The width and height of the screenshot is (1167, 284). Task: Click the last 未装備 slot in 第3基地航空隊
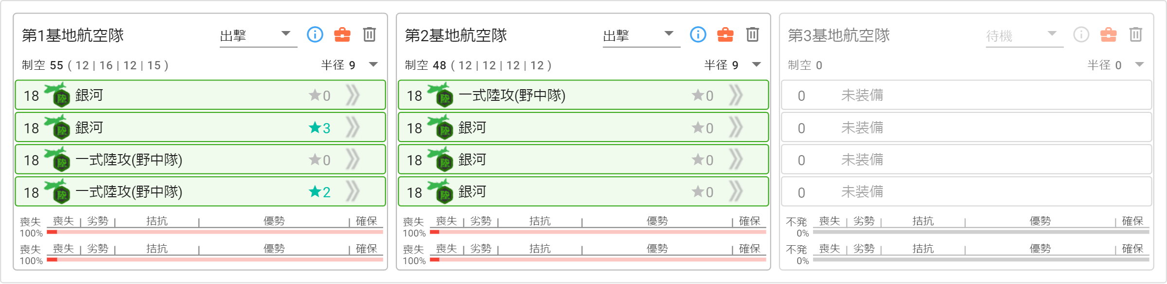[967, 191]
